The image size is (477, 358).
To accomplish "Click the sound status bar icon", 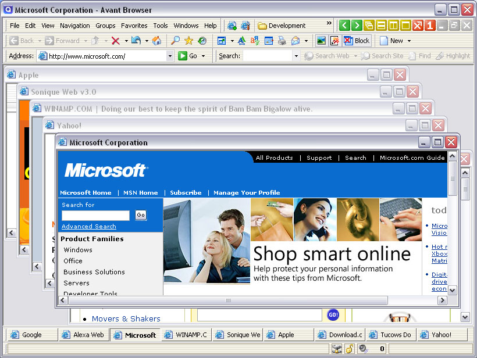I will pyautogui.click(x=363, y=349).
